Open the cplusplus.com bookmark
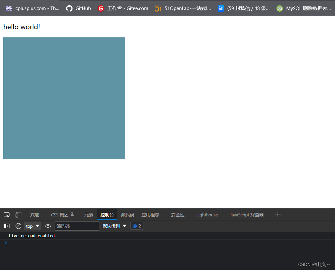This screenshot has height=270, width=335. [33, 8]
